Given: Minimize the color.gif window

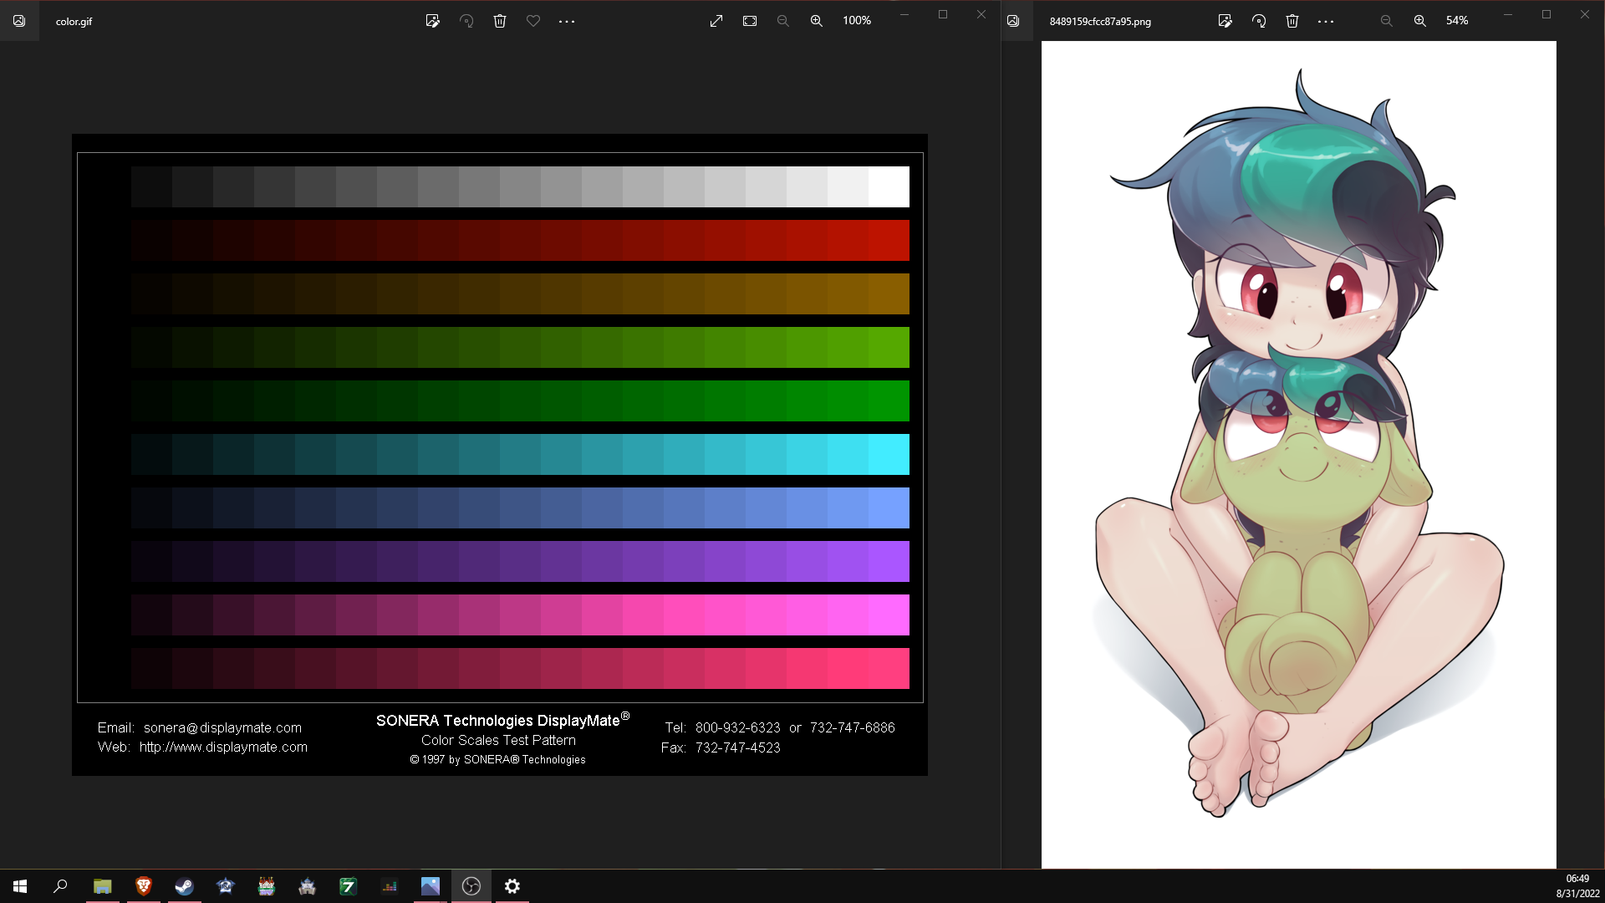Looking at the screenshot, I should click(904, 15).
